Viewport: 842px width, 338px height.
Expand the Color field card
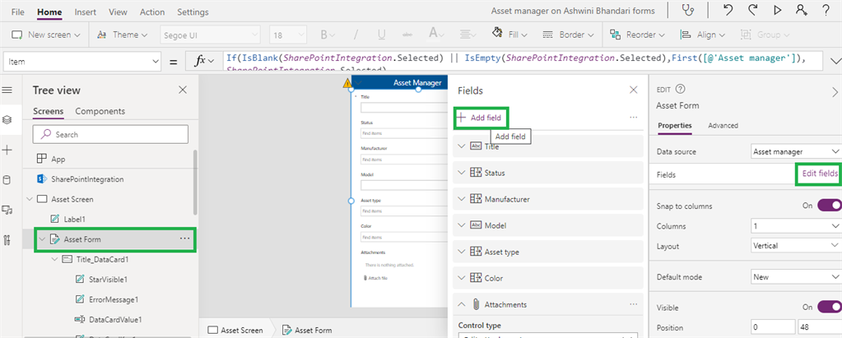click(x=462, y=278)
